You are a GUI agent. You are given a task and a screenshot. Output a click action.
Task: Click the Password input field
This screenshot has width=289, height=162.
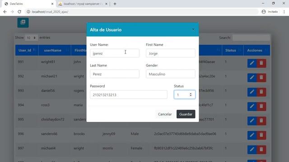[129, 95]
